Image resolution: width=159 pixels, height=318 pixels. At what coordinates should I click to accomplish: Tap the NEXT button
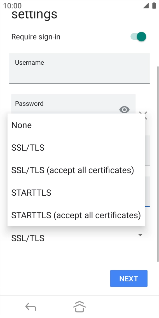[x=129, y=279]
